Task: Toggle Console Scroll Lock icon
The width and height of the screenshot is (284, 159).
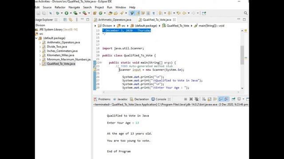Action: point(209,99)
